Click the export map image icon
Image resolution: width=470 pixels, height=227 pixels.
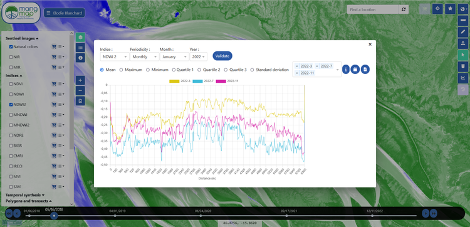pos(80,101)
